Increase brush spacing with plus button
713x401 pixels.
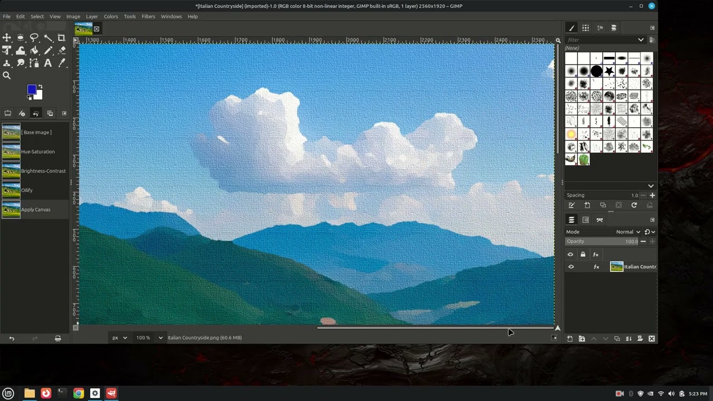pos(652,195)
